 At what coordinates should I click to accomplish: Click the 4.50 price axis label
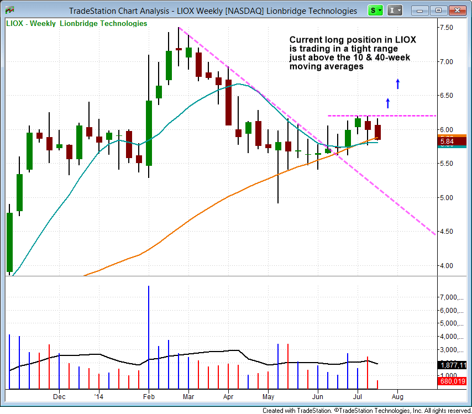[x=446, y=232]
